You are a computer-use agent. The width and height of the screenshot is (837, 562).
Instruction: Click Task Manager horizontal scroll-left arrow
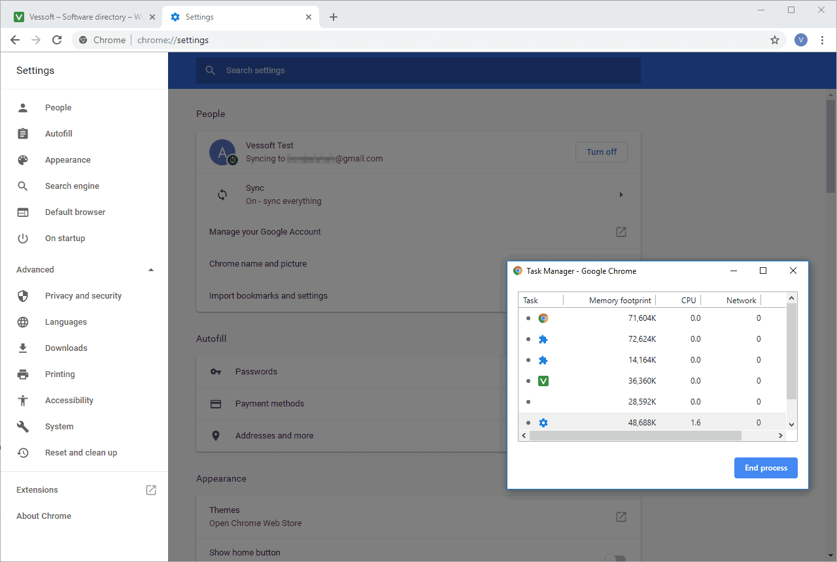pyautogui.click(x=524, y=436)
